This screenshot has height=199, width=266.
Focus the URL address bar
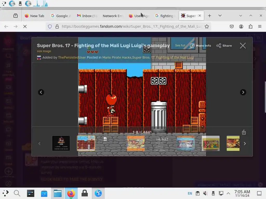pyautogui.click(x=132, y=26)
